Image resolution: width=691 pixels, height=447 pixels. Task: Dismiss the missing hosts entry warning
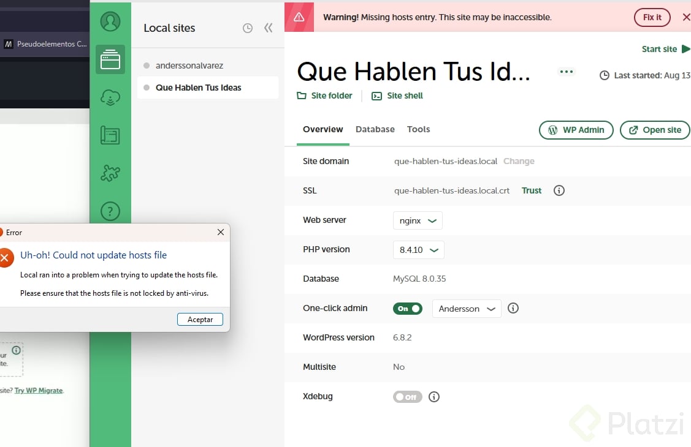click(x=685, y=17)
